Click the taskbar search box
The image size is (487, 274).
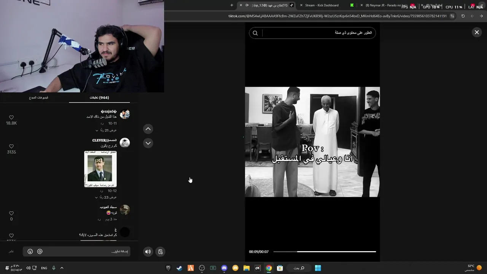tap(299, 268)
